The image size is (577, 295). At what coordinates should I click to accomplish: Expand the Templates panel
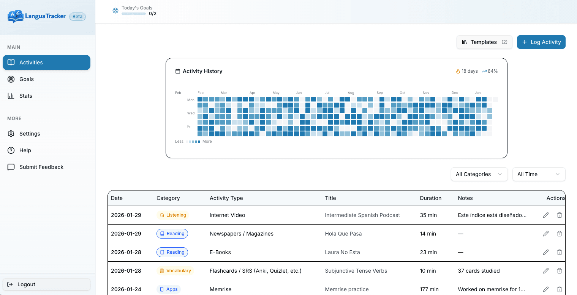pos(484,42)
